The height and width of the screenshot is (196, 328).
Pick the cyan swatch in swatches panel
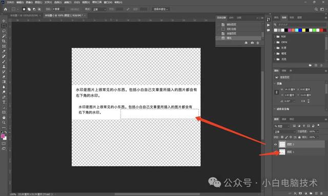pos(297,30)
